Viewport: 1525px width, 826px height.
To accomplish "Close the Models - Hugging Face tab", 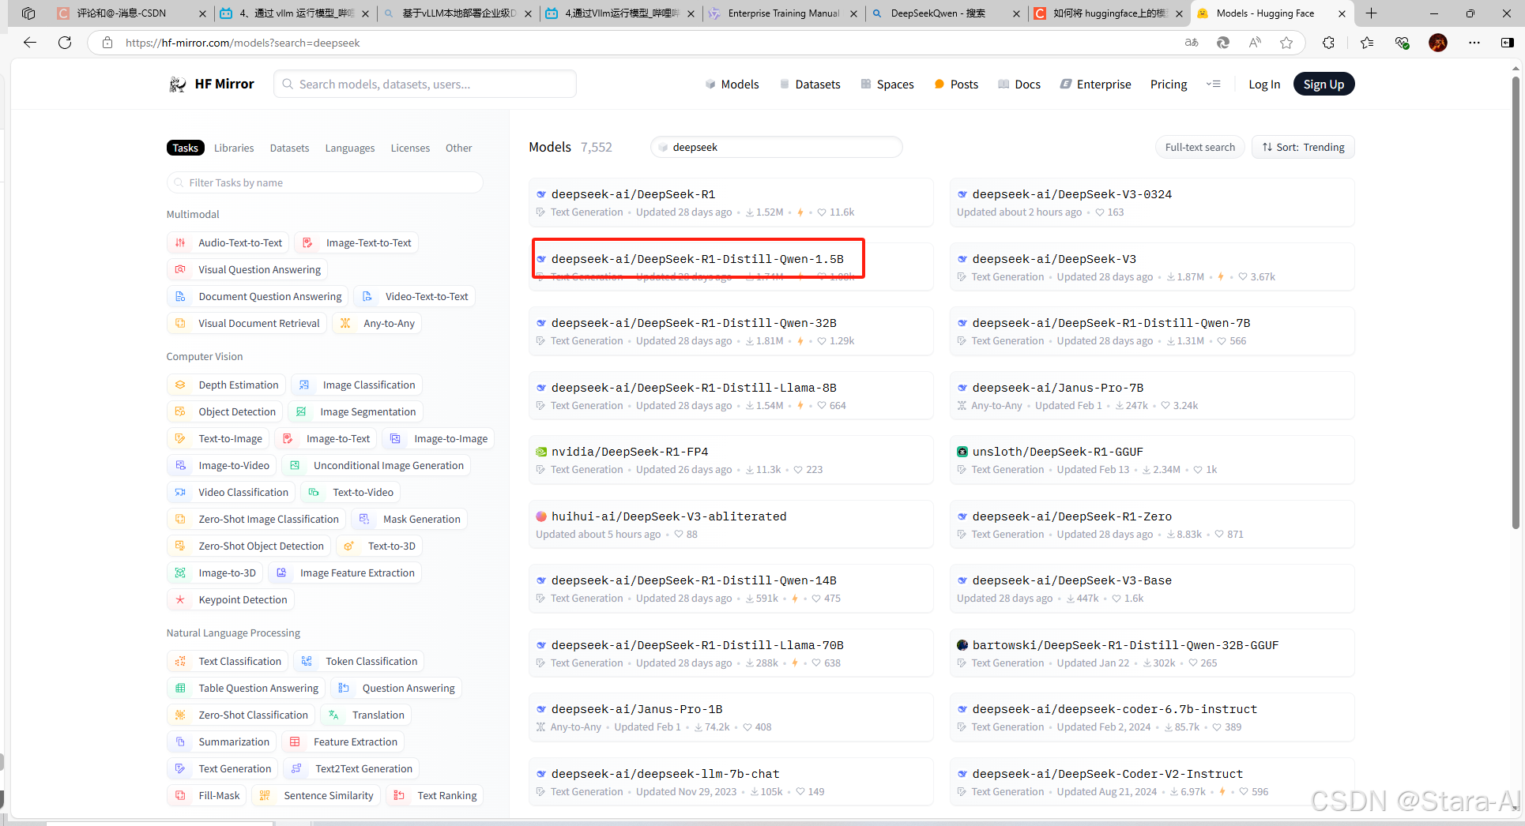I will 1342,13.
